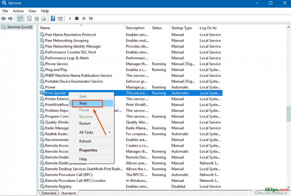Viewport: 291px width, 196px height.
Task: Click gear icon of Peer Name Resolution Protocol
Action: 42,34
